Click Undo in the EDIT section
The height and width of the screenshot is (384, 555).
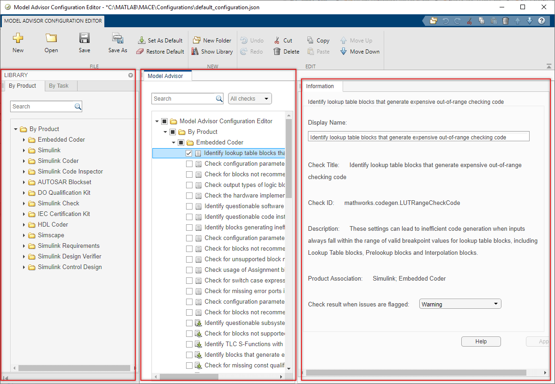pos(252,41)
